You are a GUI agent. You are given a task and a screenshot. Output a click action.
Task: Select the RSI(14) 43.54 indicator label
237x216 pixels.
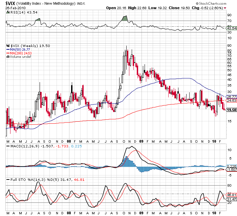click(x=24, y=13)
